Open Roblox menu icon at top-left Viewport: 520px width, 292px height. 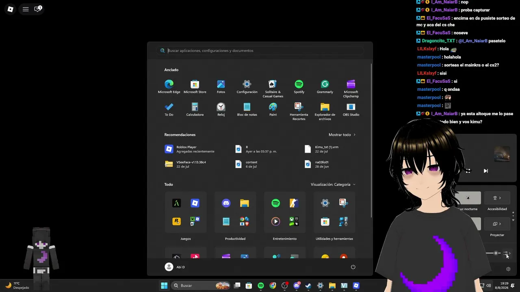point(11,9)
